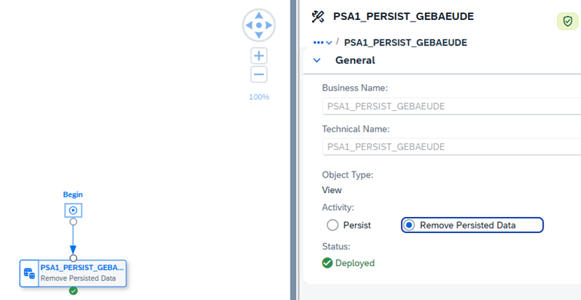Viewport: 581px width, 300px height.
Task: Click the panel splitter bar
Action: coord(294,150)
